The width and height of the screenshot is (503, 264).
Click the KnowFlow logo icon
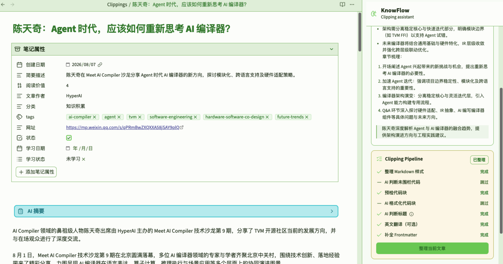point(374,14)
